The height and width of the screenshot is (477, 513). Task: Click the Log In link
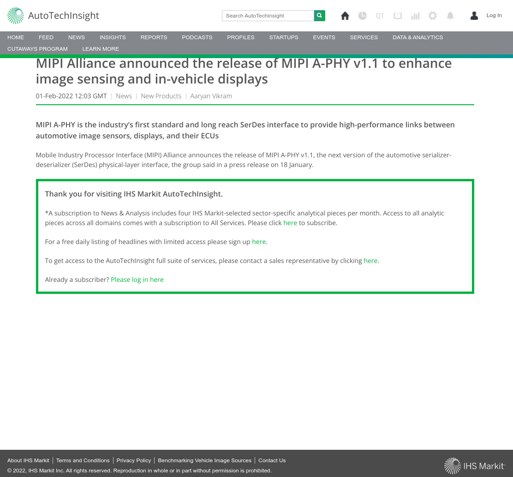pos(494,15)
